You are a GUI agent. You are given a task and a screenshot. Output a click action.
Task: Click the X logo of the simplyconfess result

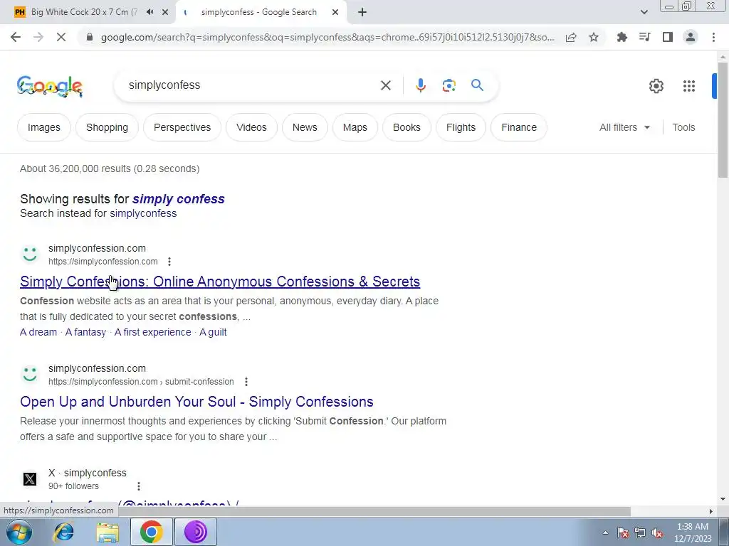(30, 479)
